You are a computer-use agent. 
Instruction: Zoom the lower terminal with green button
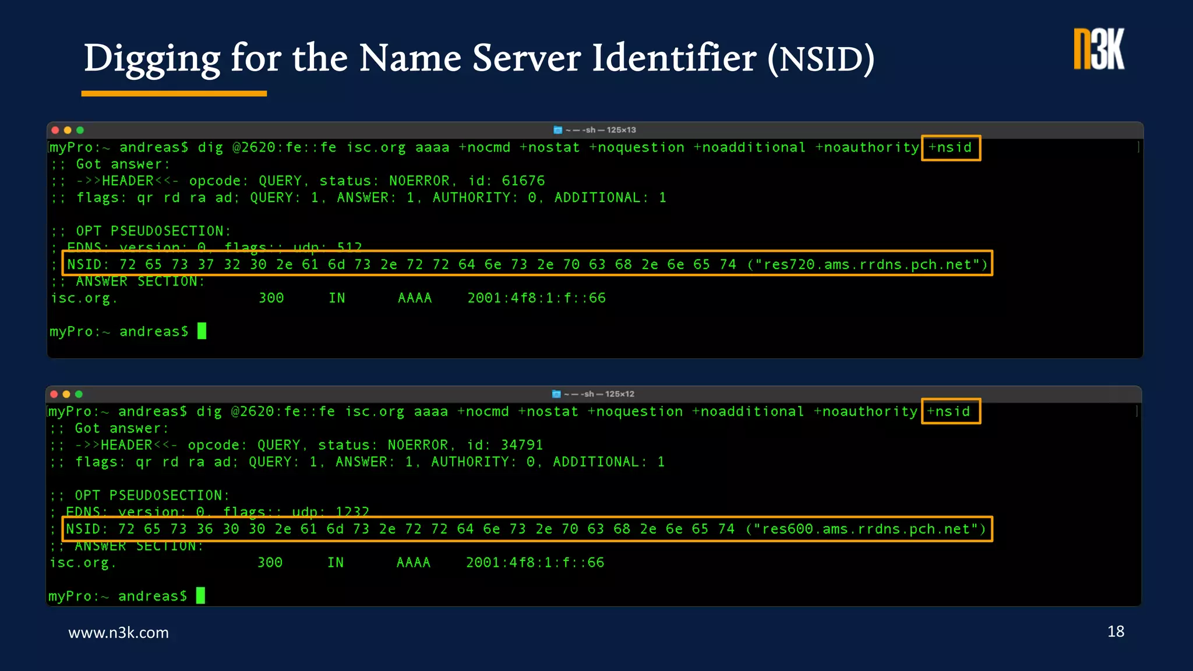79,394
